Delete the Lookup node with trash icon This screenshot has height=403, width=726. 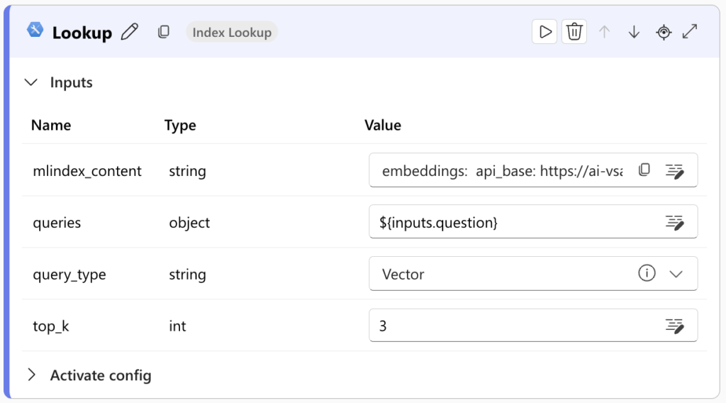click(574, 32)
